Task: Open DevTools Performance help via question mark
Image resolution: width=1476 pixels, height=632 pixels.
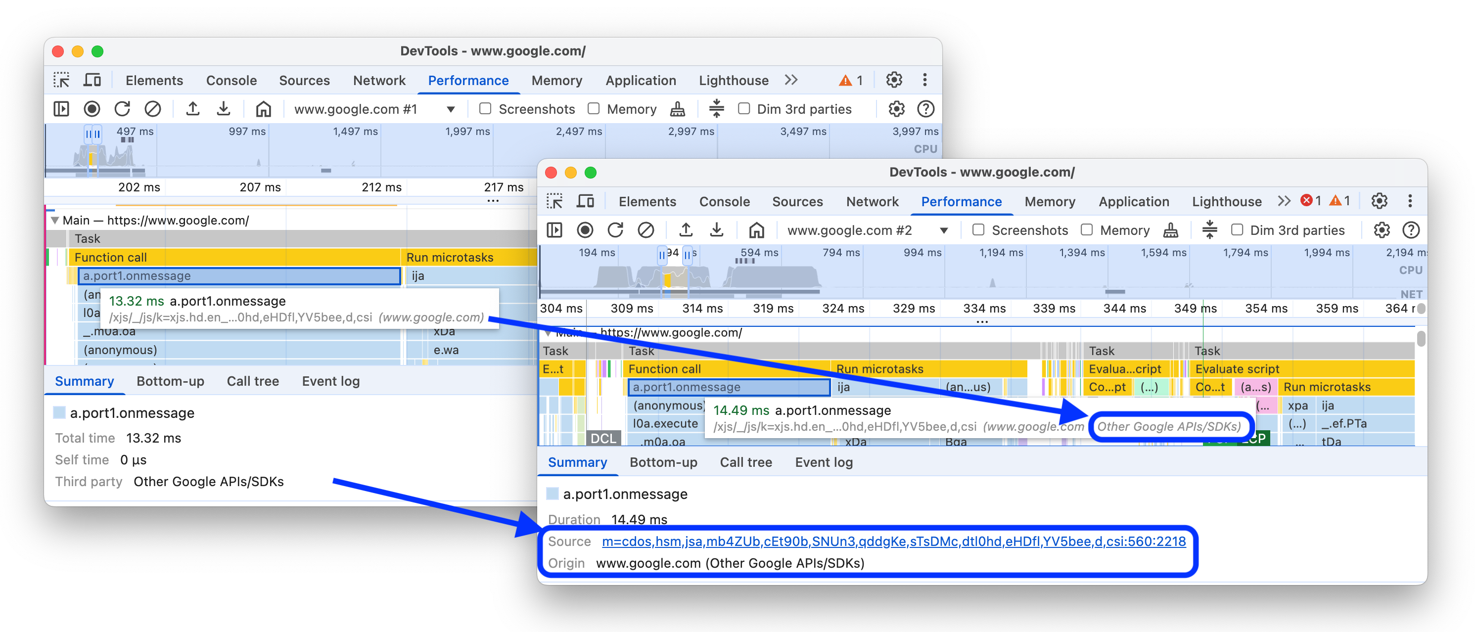Action: [x=926, y=109]
